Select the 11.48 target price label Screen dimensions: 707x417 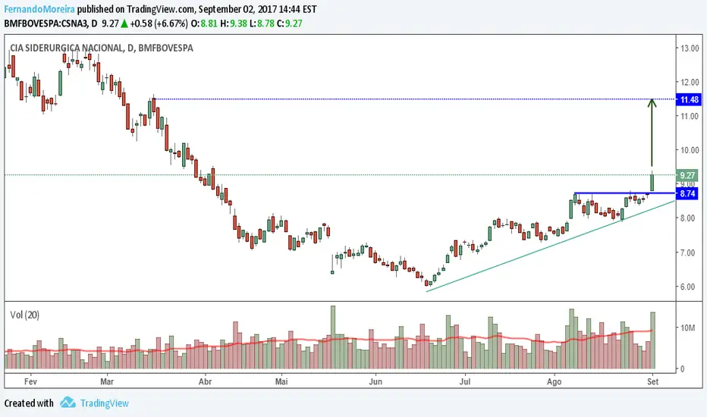click(689, 99)
